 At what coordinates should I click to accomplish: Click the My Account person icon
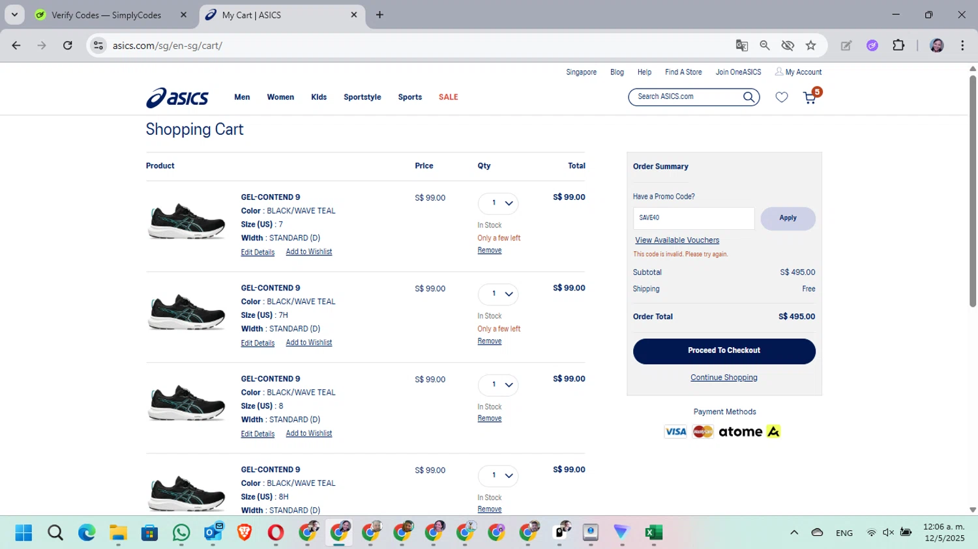coord(778,72)
